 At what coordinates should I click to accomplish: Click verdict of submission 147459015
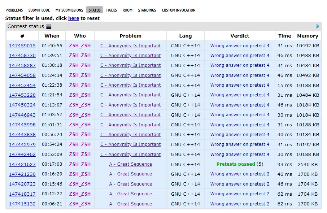240,46
